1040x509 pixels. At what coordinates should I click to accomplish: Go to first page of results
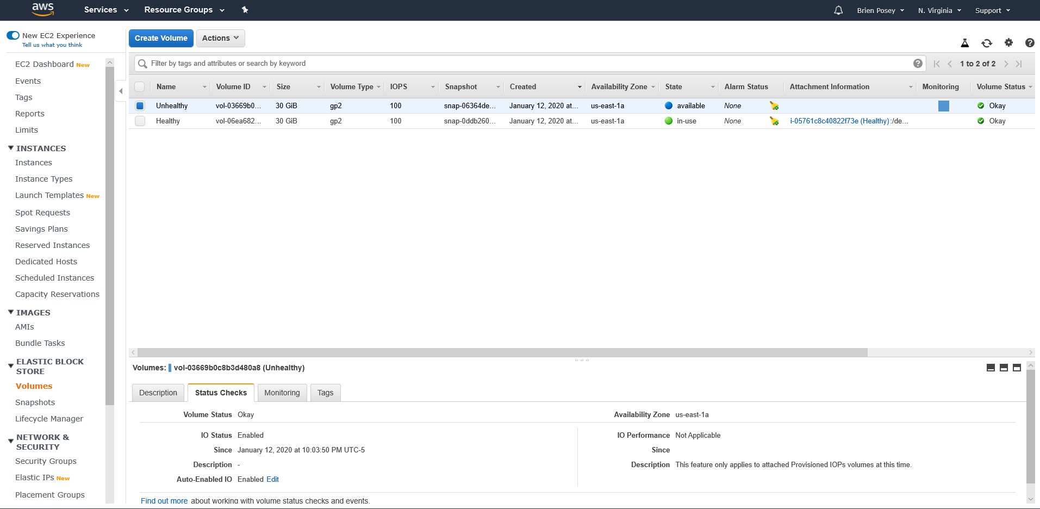coord(937,64)
